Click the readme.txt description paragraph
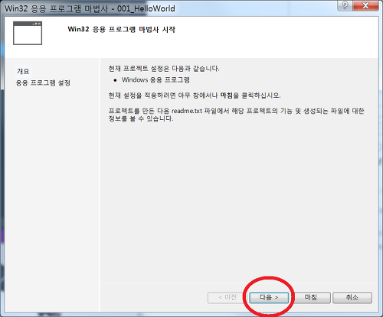The image size is (383, 317). pyautogui.click(x=236, y=115)
